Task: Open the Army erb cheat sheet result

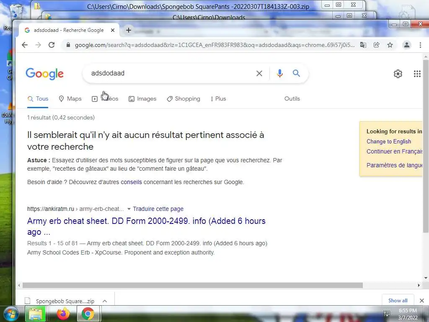Action: tap(146, 226)
